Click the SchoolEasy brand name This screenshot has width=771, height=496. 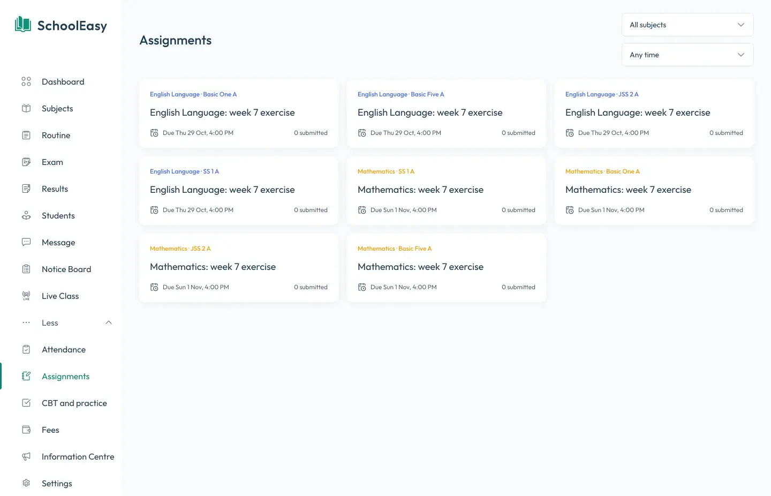pos(72,26)
